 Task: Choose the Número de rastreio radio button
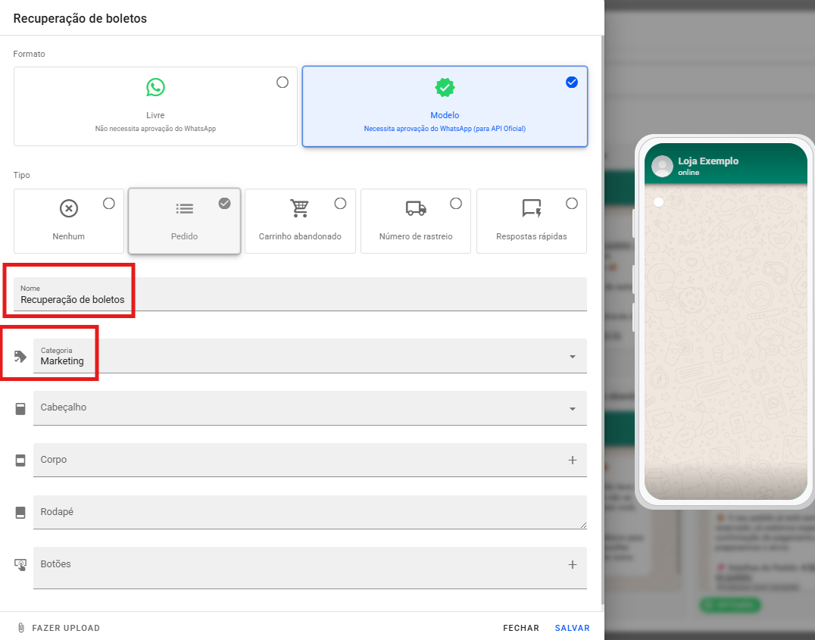click(x=456, y=203)
